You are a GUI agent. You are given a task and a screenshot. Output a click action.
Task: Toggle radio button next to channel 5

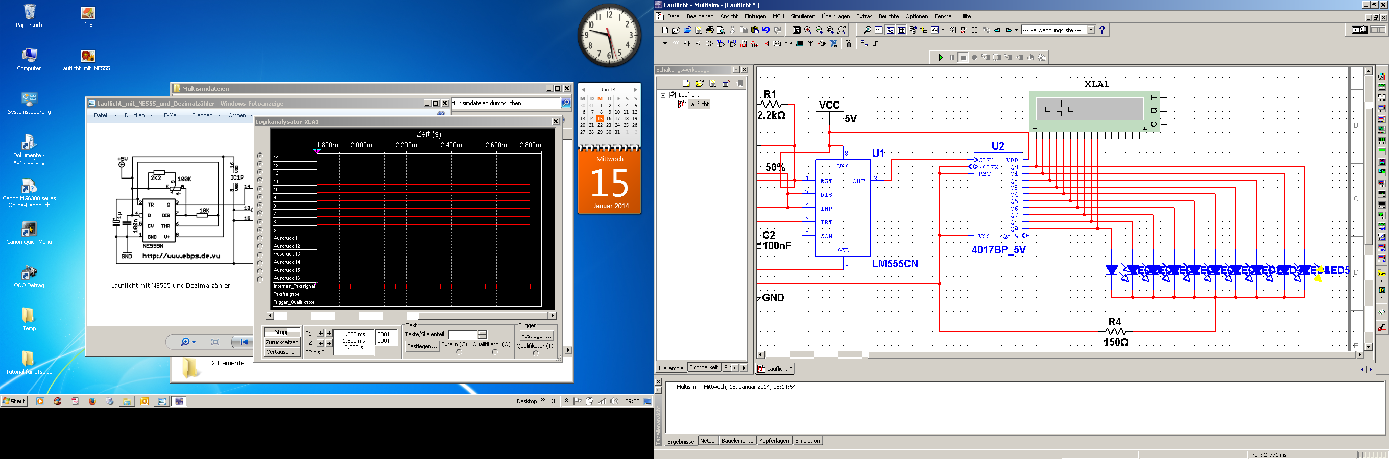pyautogui.click(x=260, y=229)
